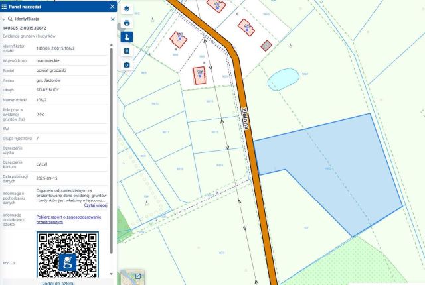Click the print map icon
This screenshot has height=285, width=425.
[127, 23]
